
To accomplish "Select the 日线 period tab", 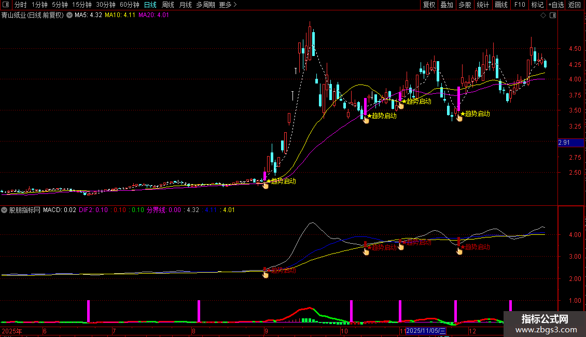I will click(x=150, y=5).
